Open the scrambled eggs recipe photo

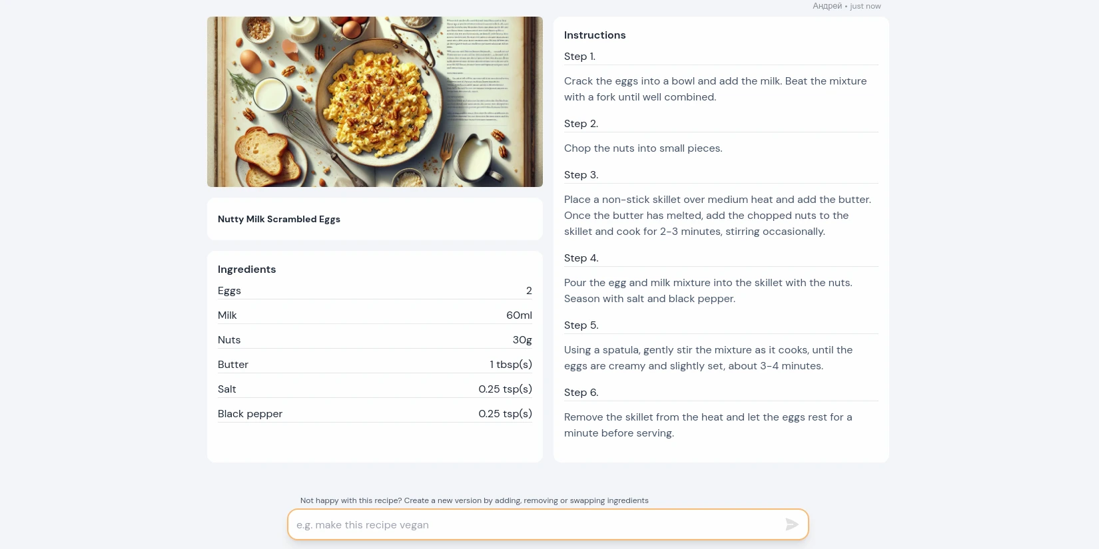click(374, 102)
